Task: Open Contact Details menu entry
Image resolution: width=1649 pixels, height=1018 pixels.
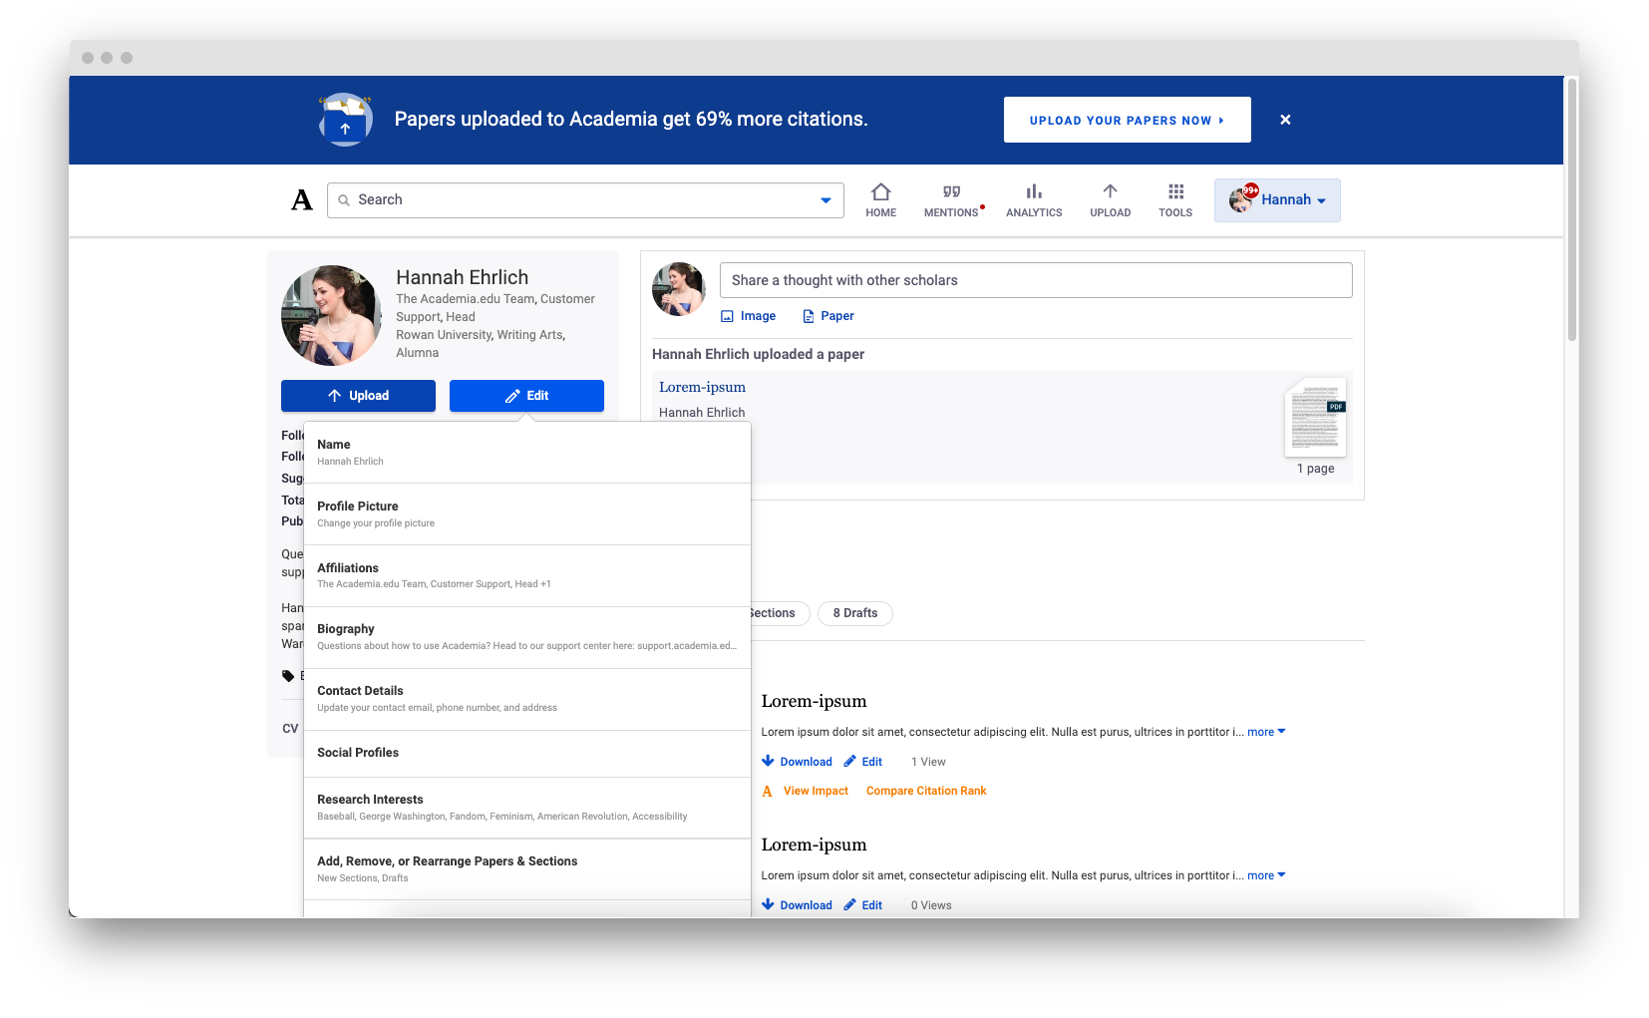Action: (527, 700)
